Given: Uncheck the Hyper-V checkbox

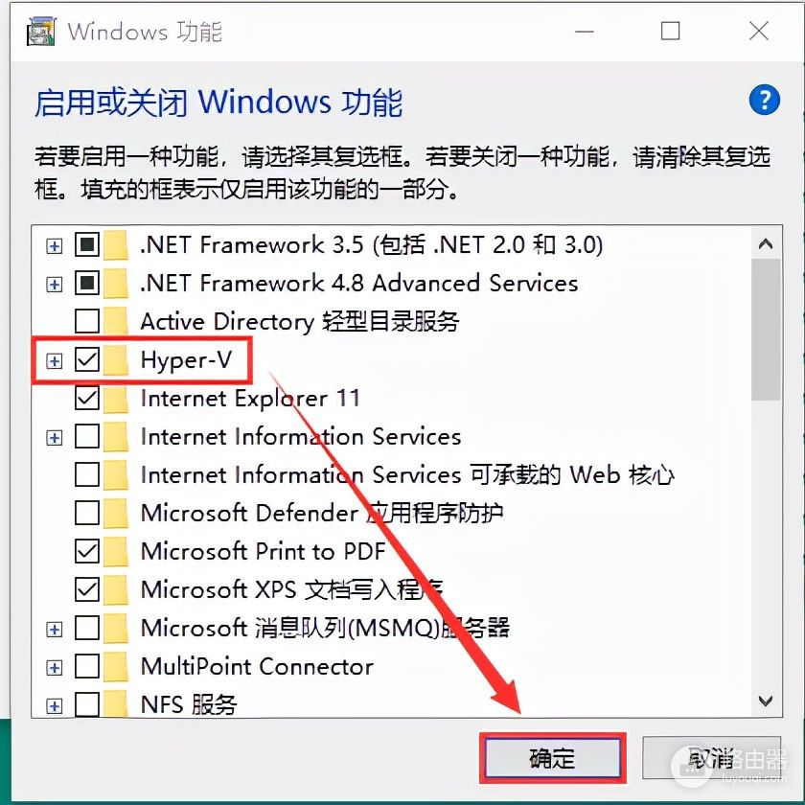Looking at the screenshot, I should pyautogui.click(x=87, y=360).
